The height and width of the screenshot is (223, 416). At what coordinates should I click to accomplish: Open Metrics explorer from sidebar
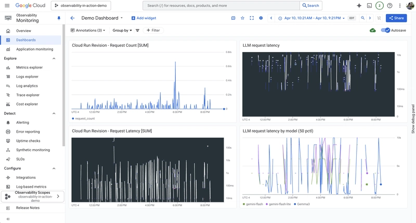pyautogui.click(x=29, y=67)
